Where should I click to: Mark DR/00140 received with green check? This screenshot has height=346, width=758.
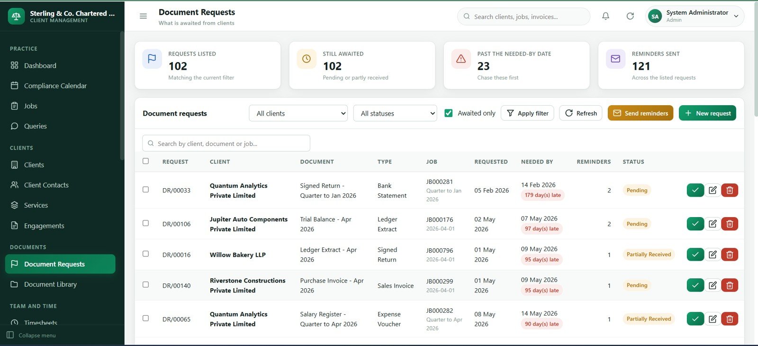[x=695, y=285]
